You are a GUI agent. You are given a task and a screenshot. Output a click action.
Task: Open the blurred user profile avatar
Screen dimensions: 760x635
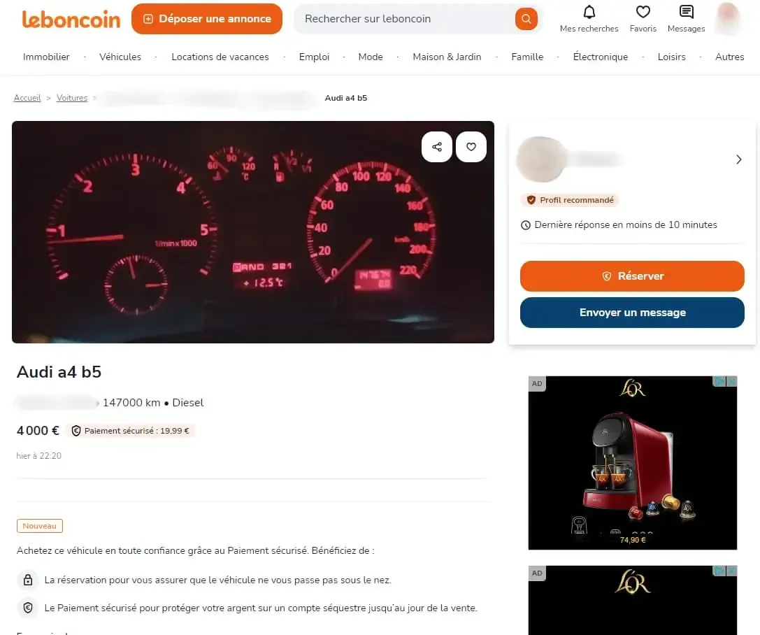(x=728, y=18)
